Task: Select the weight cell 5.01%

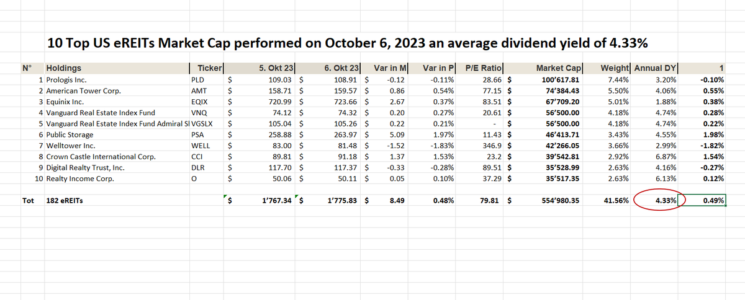Action: coord(618,102)
